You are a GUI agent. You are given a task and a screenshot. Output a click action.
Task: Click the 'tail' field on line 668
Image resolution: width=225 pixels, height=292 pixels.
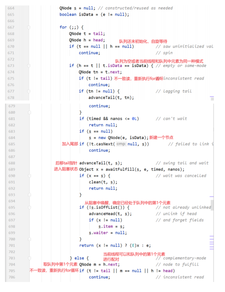click(98, 34)
